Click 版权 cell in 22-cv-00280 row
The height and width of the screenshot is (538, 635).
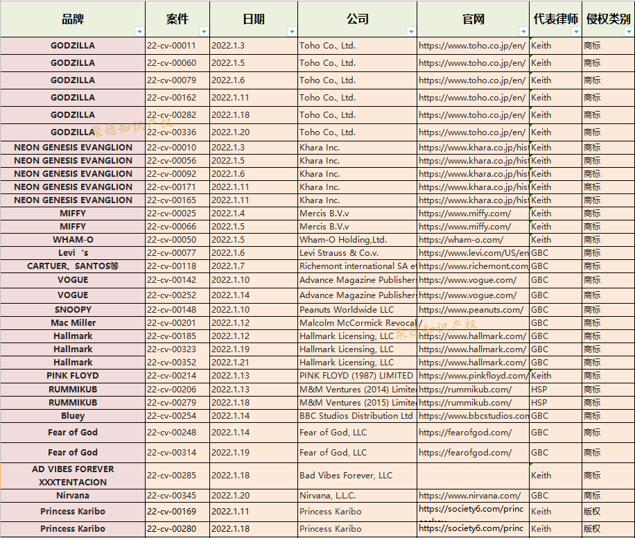point(608,529)
